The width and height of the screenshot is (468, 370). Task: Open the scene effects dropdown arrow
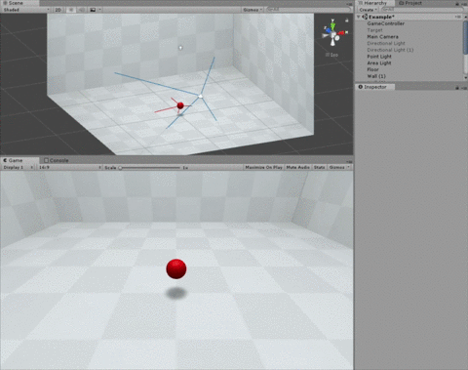99,10
